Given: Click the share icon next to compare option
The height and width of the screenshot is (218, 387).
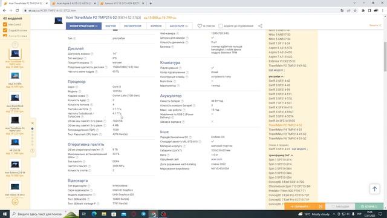Looking at the screenshot, I should click(260, 26).
